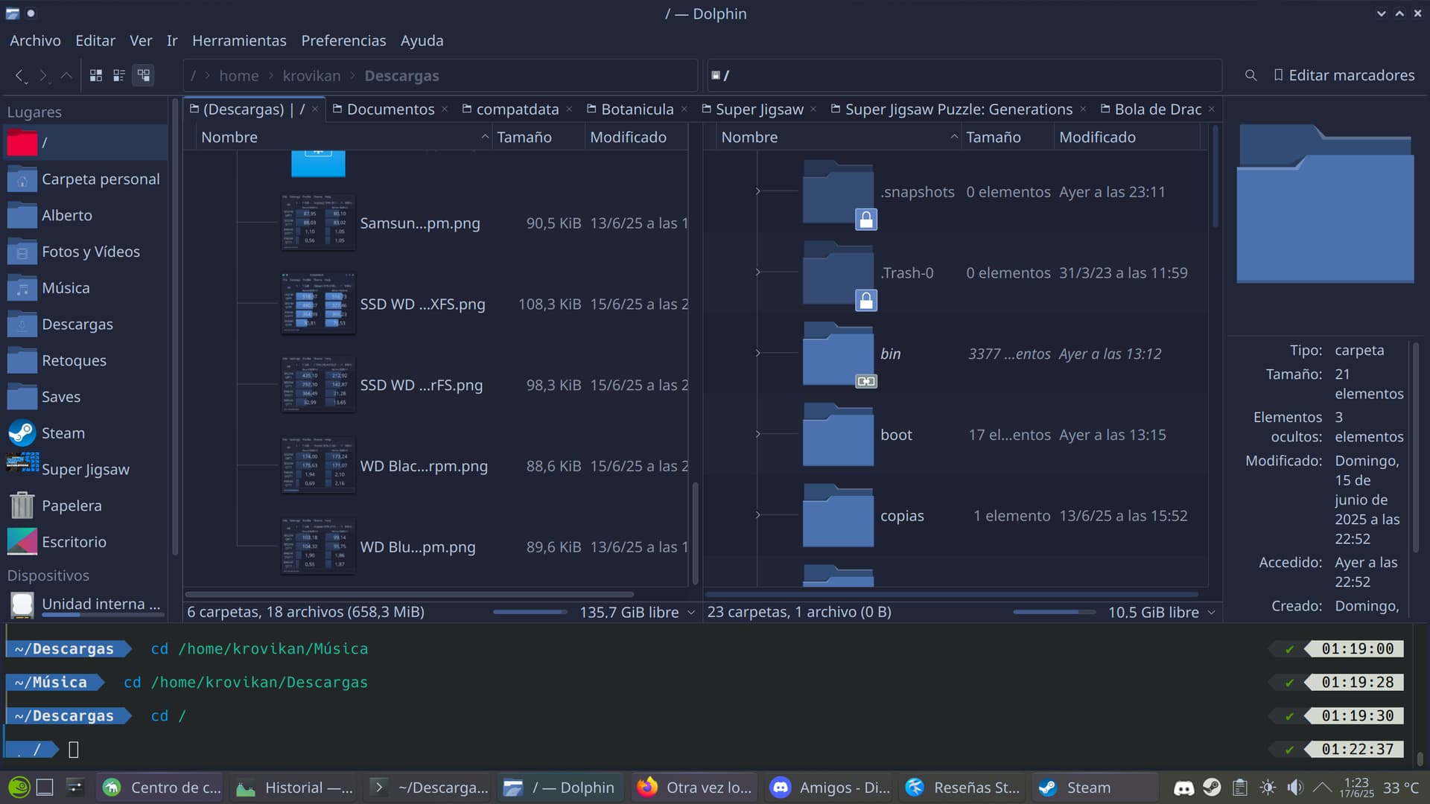
Task: Expand the bin folder tree
Action: (758, 354)
